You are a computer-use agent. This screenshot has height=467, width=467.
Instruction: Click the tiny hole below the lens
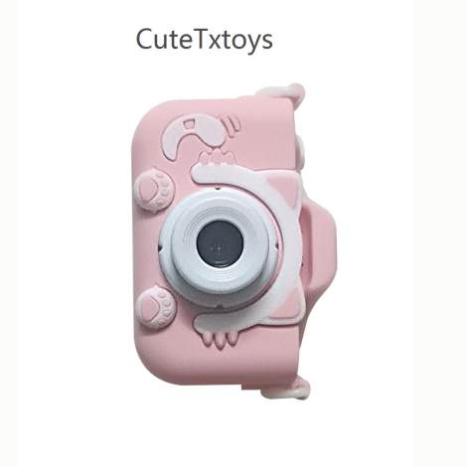coord(219,307)
